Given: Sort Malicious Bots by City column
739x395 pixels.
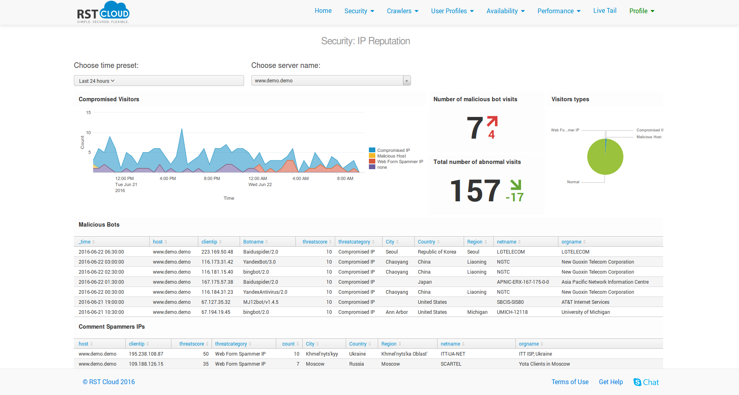Looking at the screenshot, I should pyautogui.click(x=392, y=242).
